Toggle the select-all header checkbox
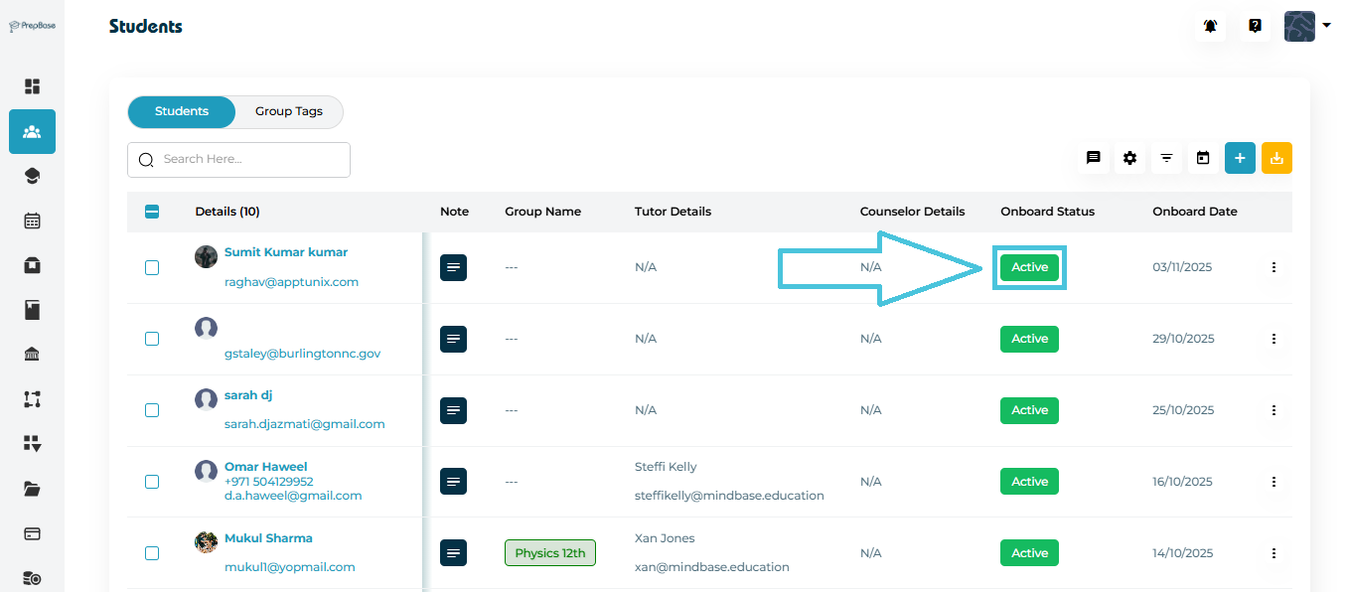 coord(152,212)
